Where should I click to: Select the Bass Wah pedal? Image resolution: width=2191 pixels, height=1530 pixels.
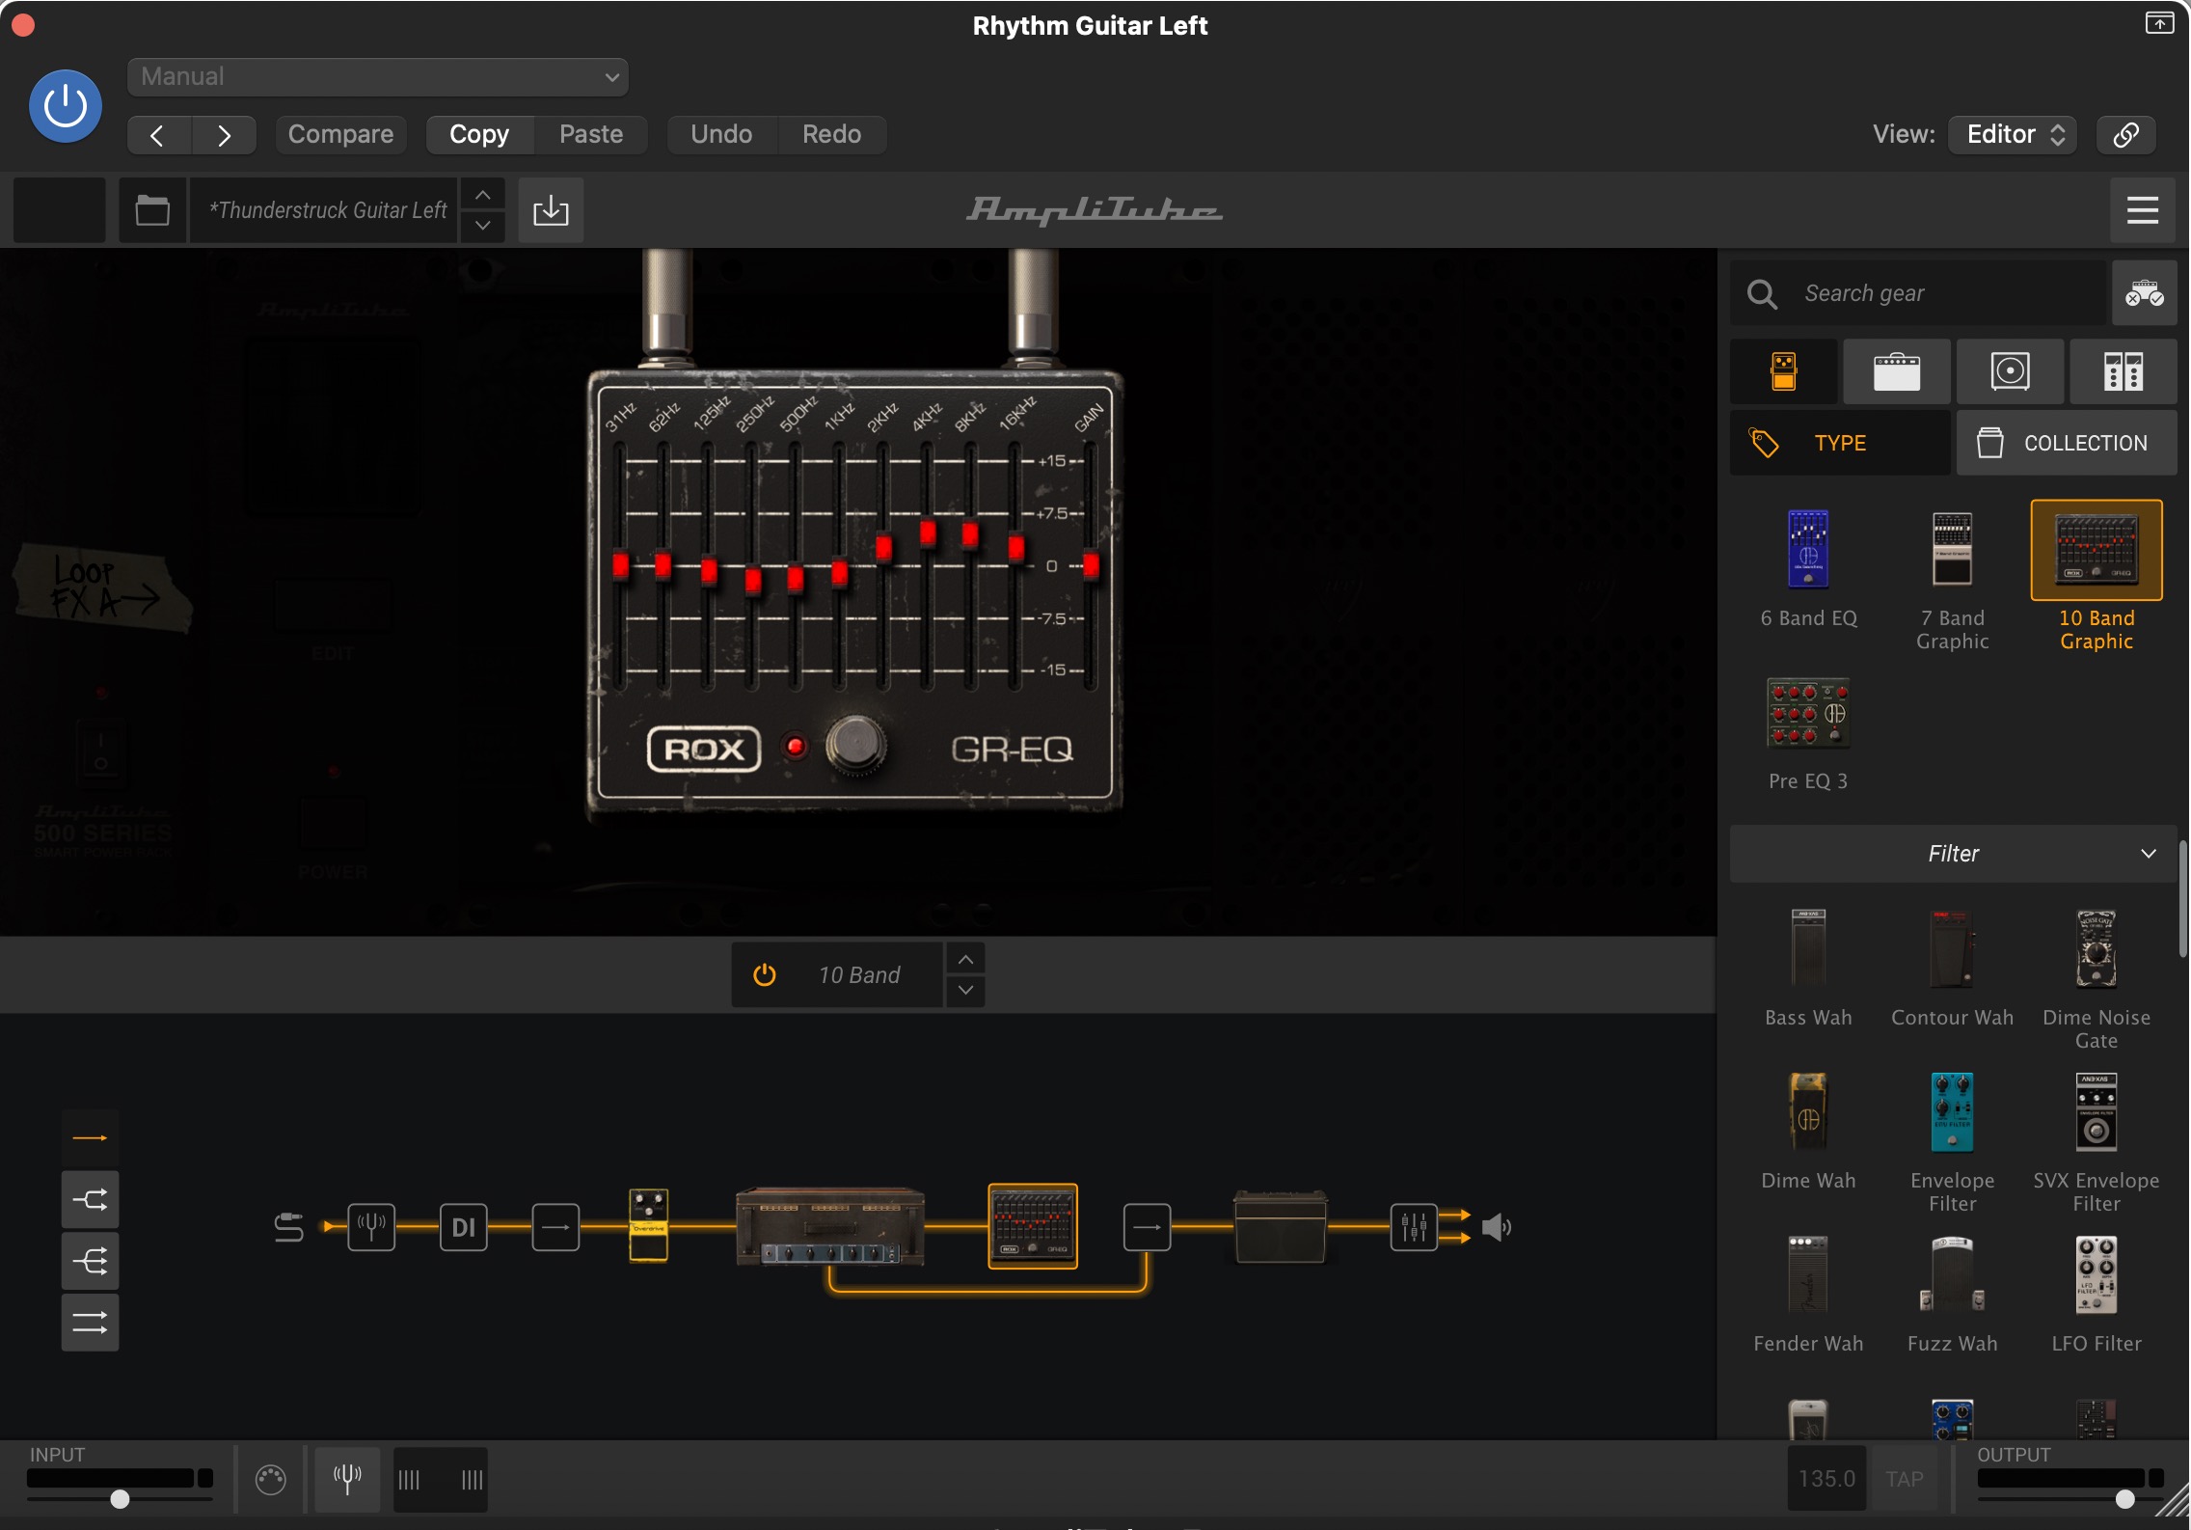coord(1808,968)
